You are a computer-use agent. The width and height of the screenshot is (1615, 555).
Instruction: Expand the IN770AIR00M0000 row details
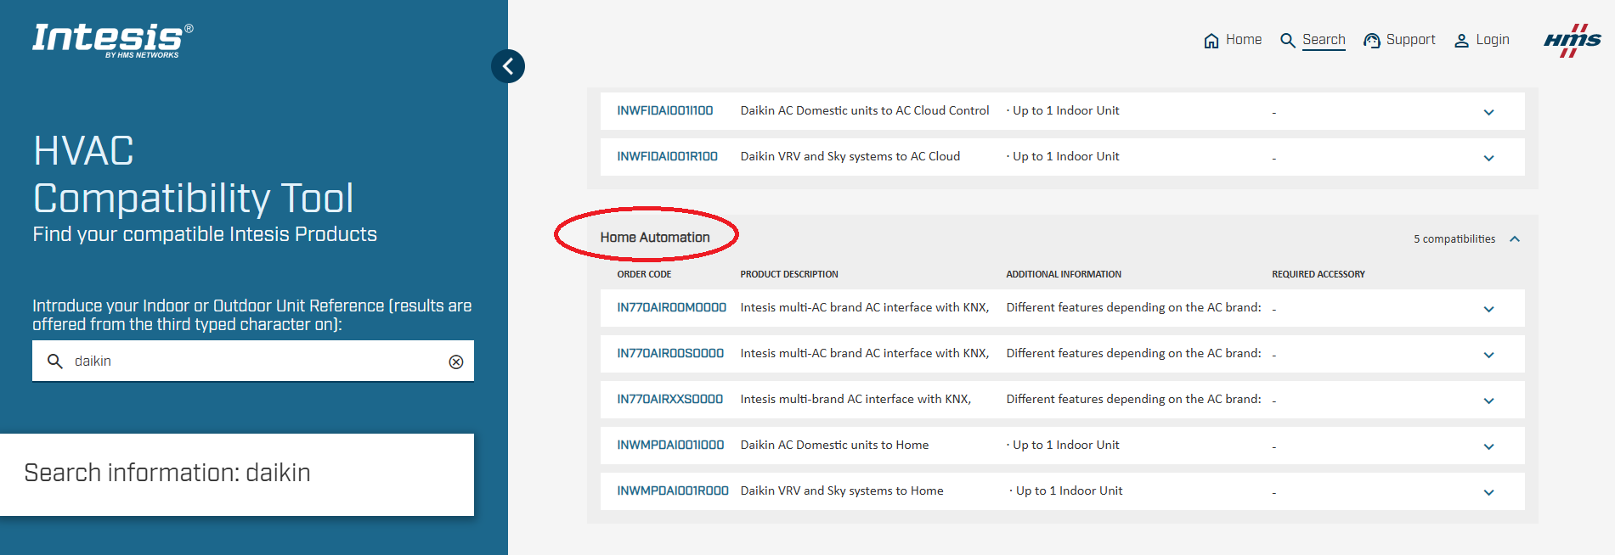pyautogui.click(x=1488, y=309)
